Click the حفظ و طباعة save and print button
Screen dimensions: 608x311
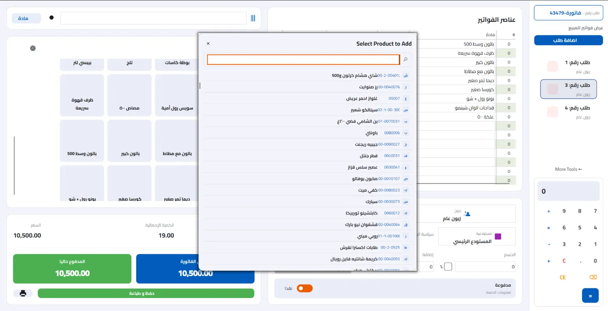(146, 293)
